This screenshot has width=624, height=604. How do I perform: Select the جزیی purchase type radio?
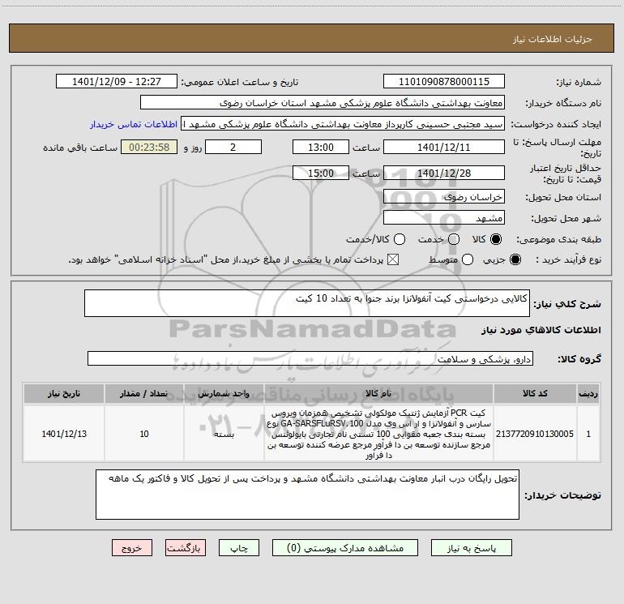pos(515,259)
